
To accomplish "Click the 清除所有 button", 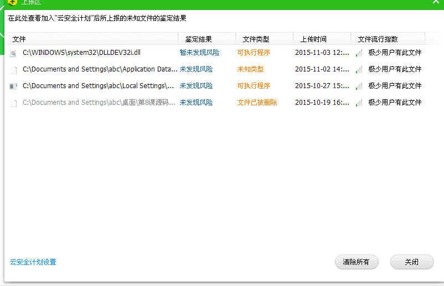I will coord(357,262).
